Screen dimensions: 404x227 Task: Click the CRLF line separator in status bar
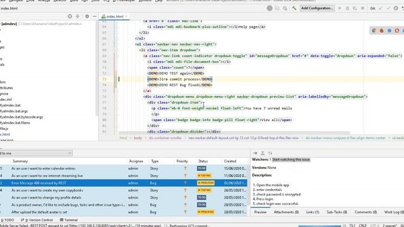tap(362, 225)
